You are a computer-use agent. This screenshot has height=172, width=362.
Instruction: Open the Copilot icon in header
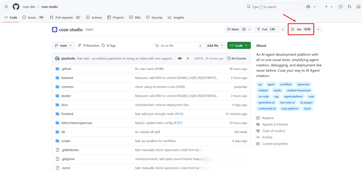coord(308,7)
